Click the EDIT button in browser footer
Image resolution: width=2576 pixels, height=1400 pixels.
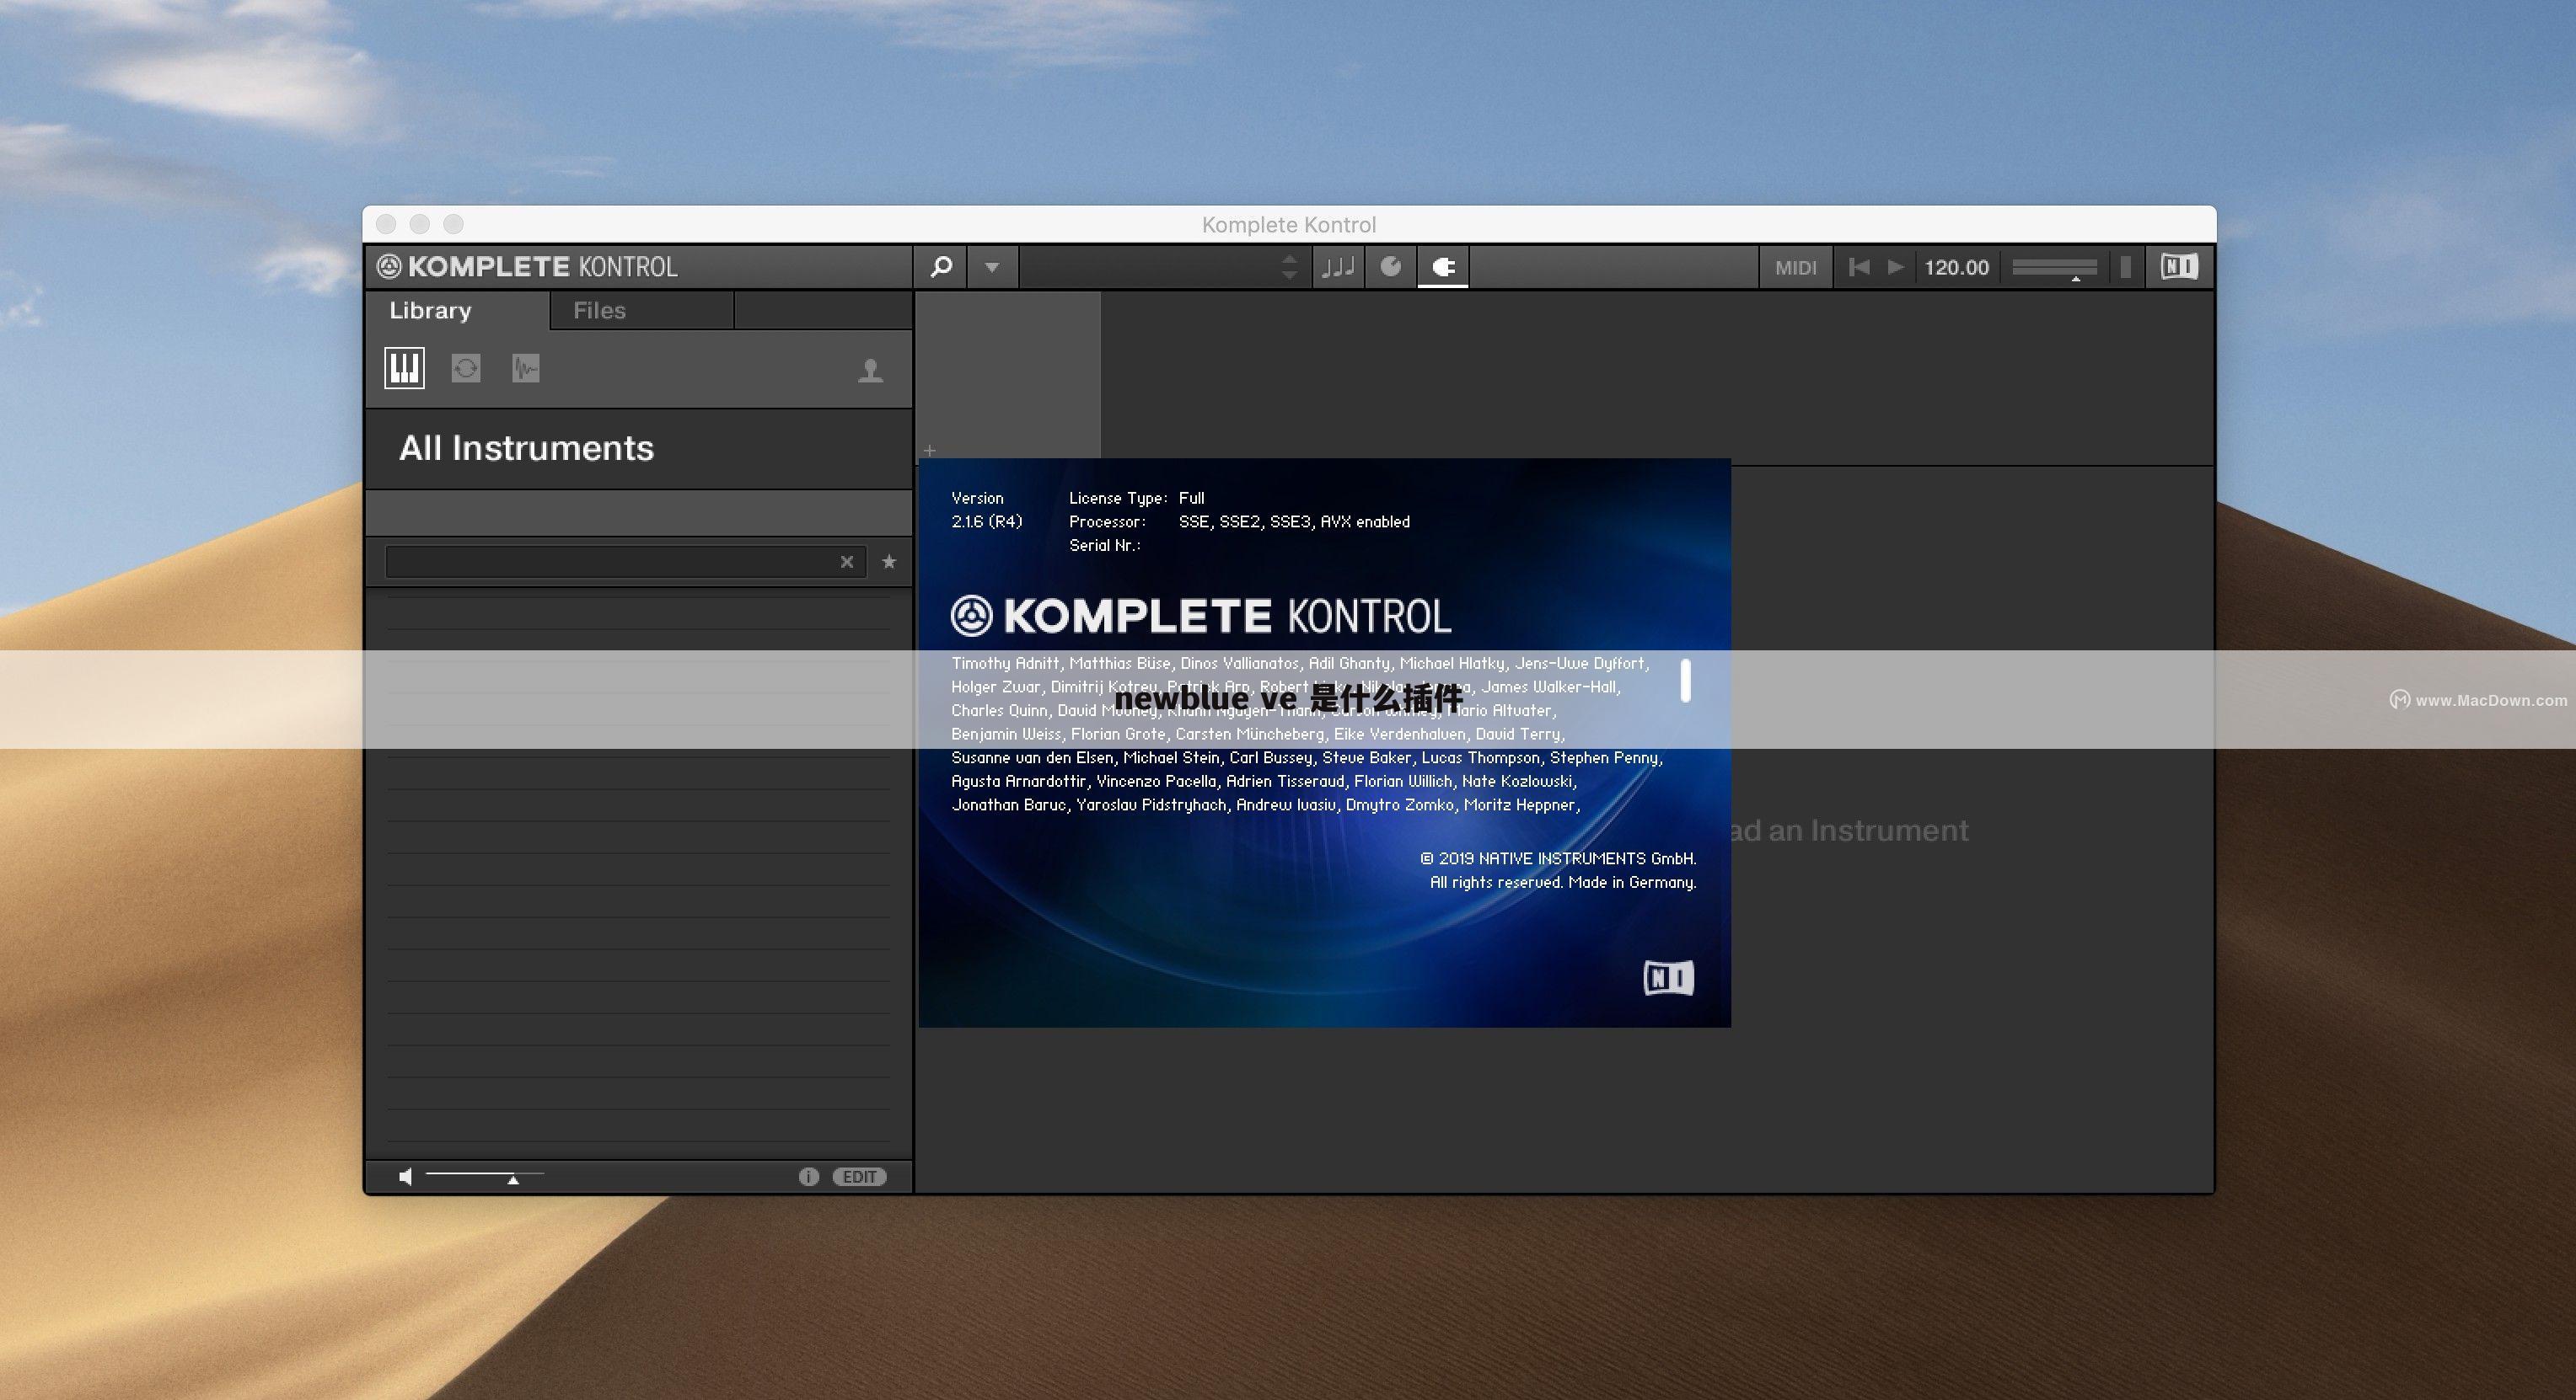click(x=859, y=1177)
